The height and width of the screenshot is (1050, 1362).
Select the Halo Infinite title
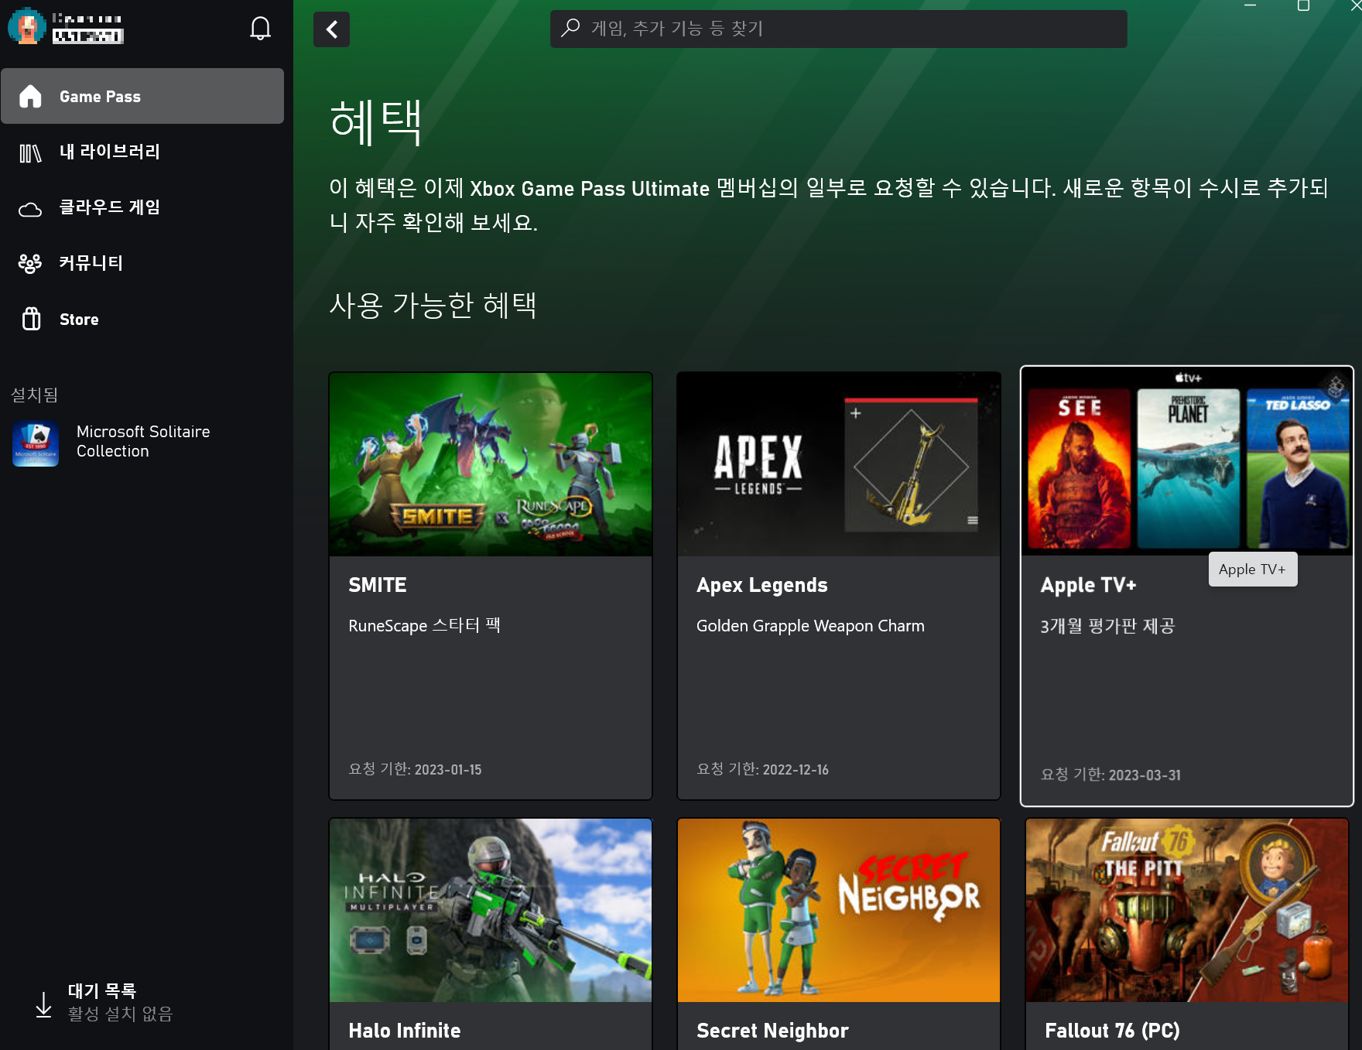(405, 1031)
